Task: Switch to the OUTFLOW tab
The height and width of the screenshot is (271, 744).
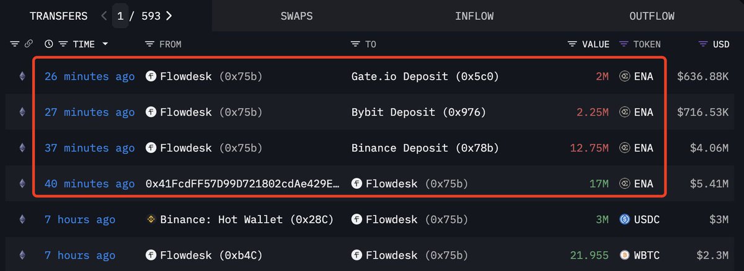Action: coord(652,16)
